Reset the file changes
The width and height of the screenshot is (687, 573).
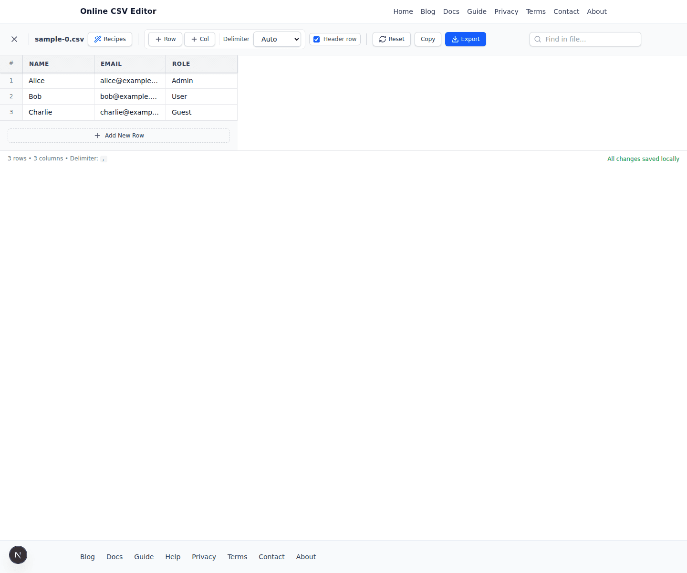[x=391, y=39]
